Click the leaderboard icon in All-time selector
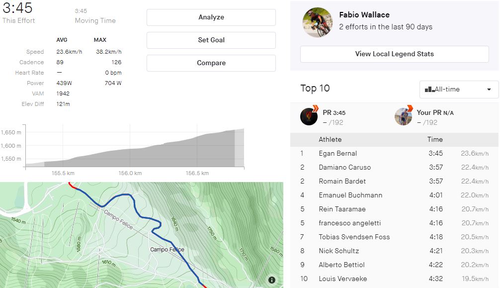The height and width of the screenshot is (288, 500). (429, 90)
